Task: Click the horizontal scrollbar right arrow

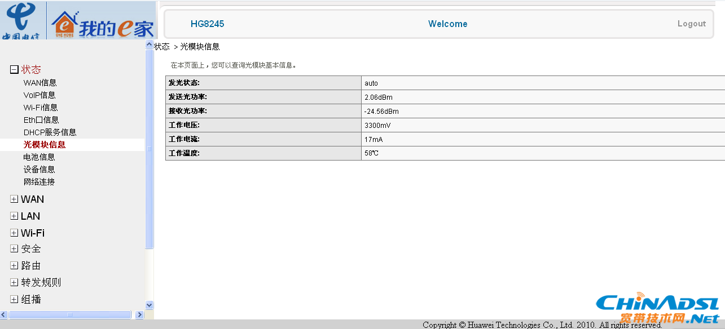Action: 140,315
